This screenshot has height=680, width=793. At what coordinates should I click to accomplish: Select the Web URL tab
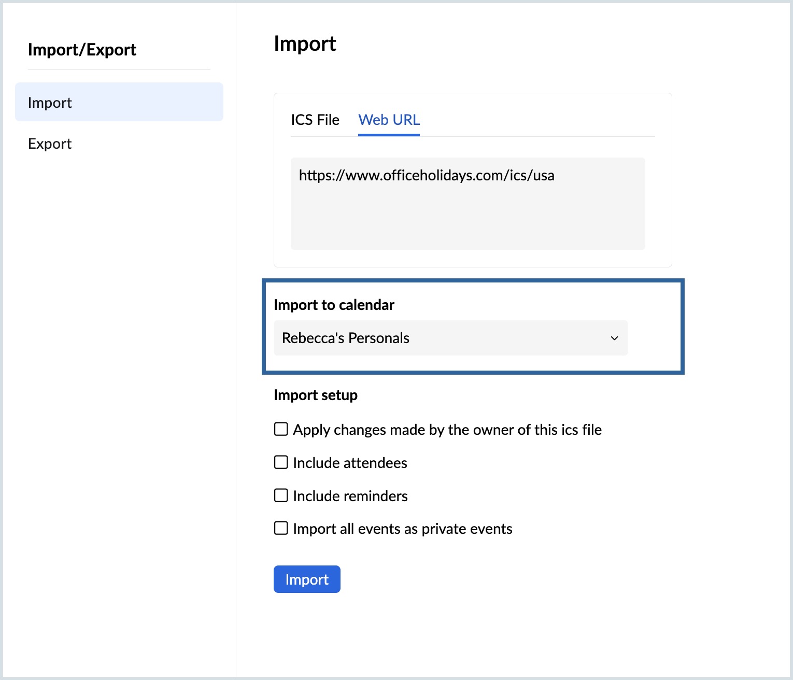click(x=389, y=120)
